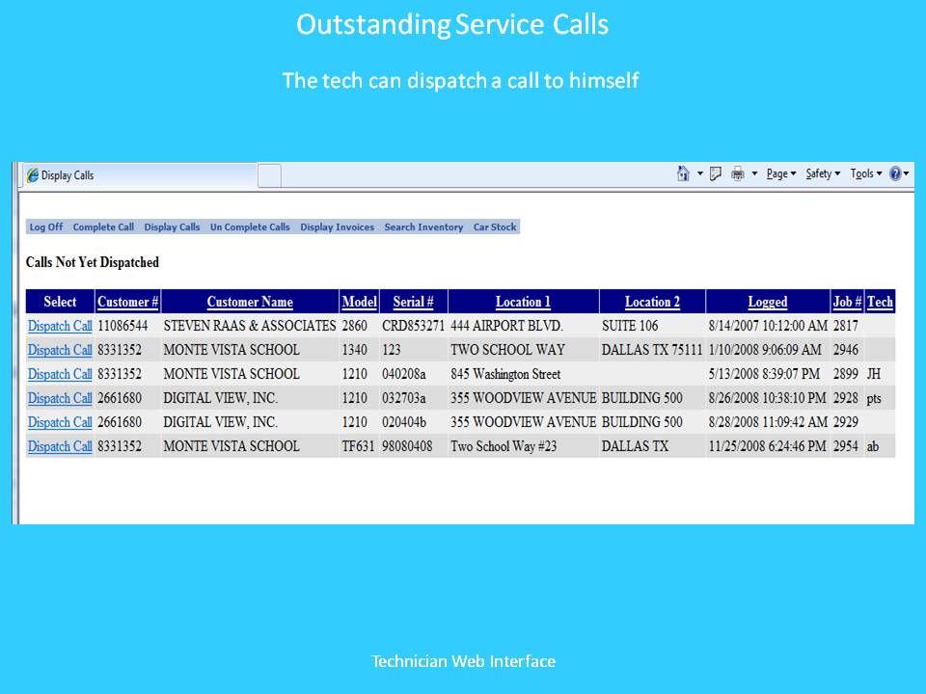Open the Safety menu
Image resolution: width=926 pixels, height=694 pixels.
[x=823, y=173]
